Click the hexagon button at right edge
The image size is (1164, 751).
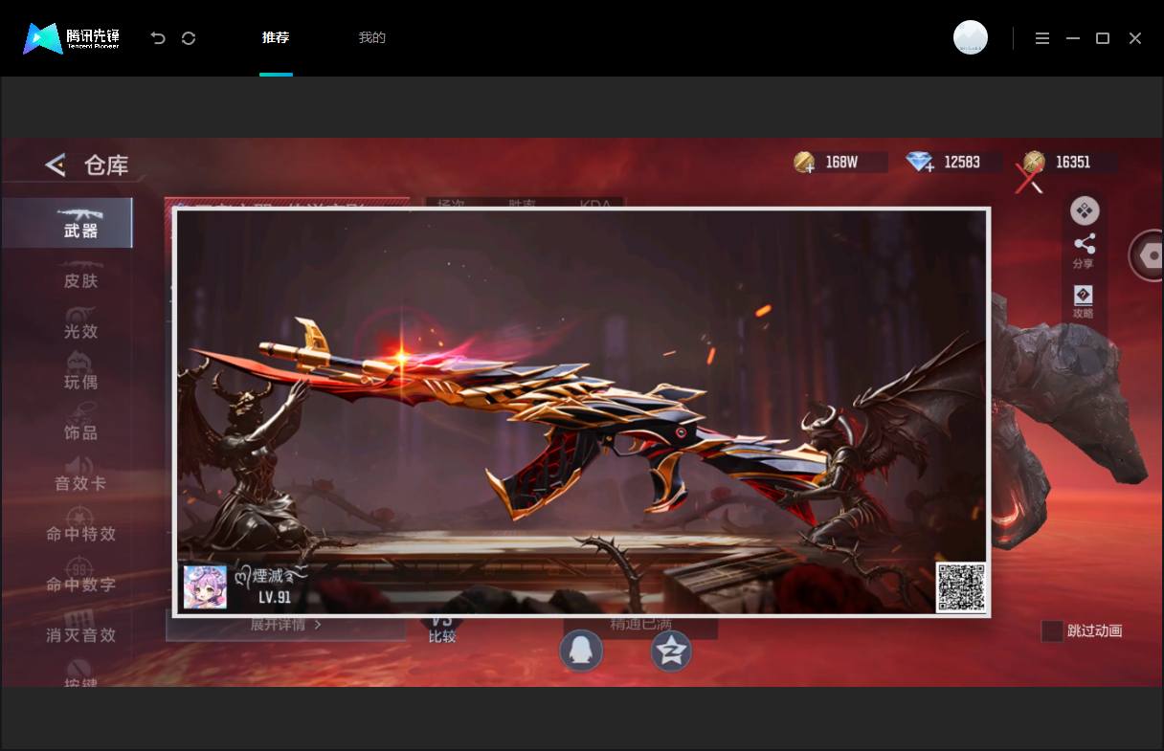click(1147, 255)
